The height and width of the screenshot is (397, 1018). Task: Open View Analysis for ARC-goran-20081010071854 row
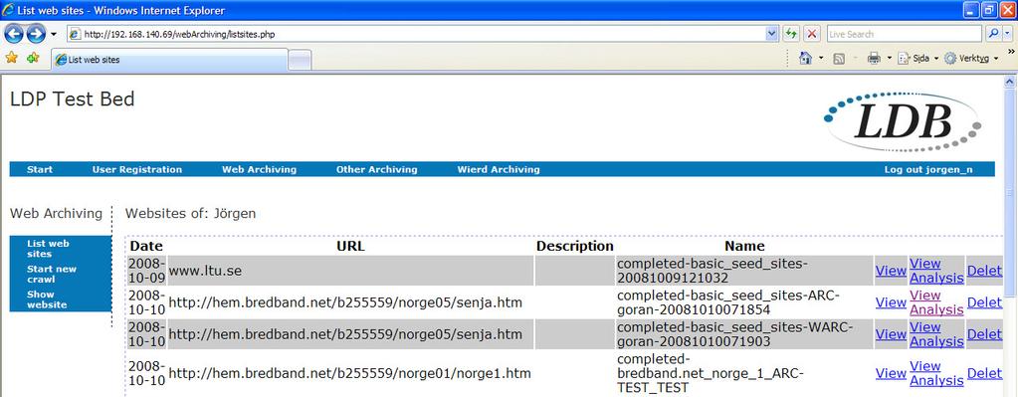point(936,302)
